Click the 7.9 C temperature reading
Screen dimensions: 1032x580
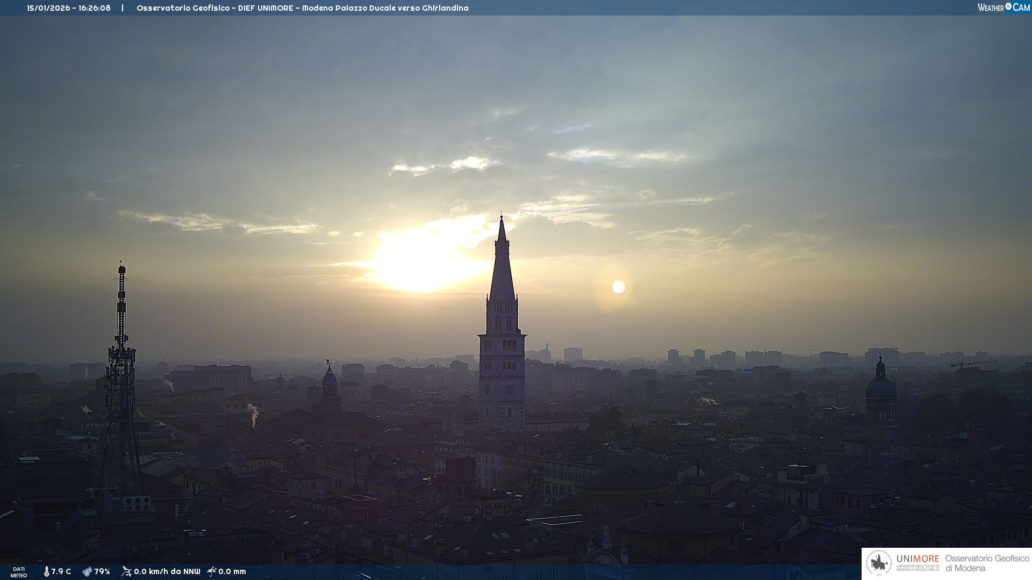(x=61, y=571)
